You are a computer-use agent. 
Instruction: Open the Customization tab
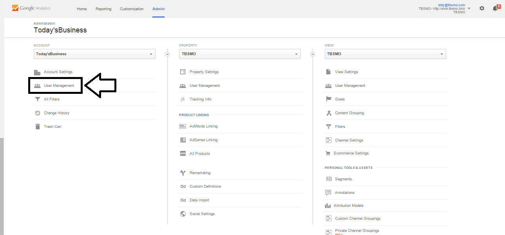[132, 9]
